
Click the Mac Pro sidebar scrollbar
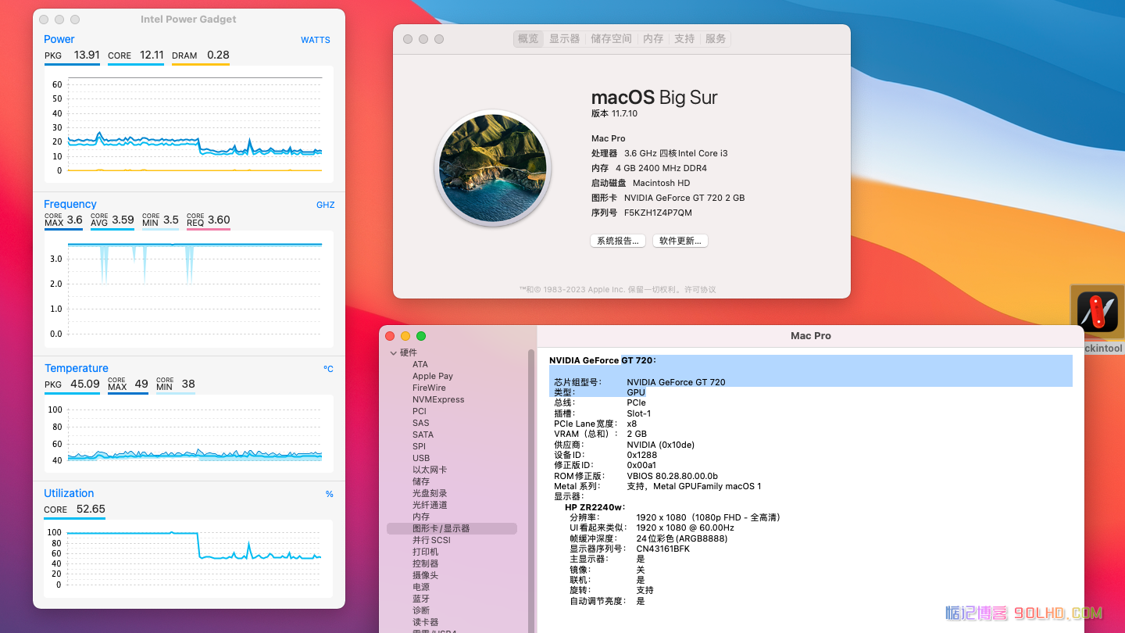[532, 491]
